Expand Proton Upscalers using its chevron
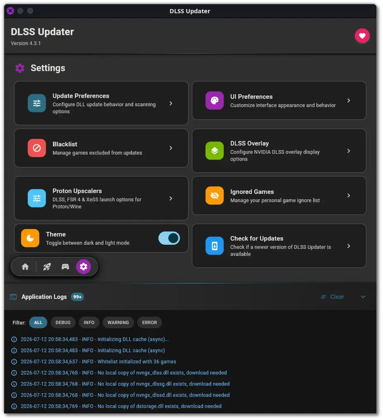The height and width of the screenshot is (420, 383). pos(171,198)
